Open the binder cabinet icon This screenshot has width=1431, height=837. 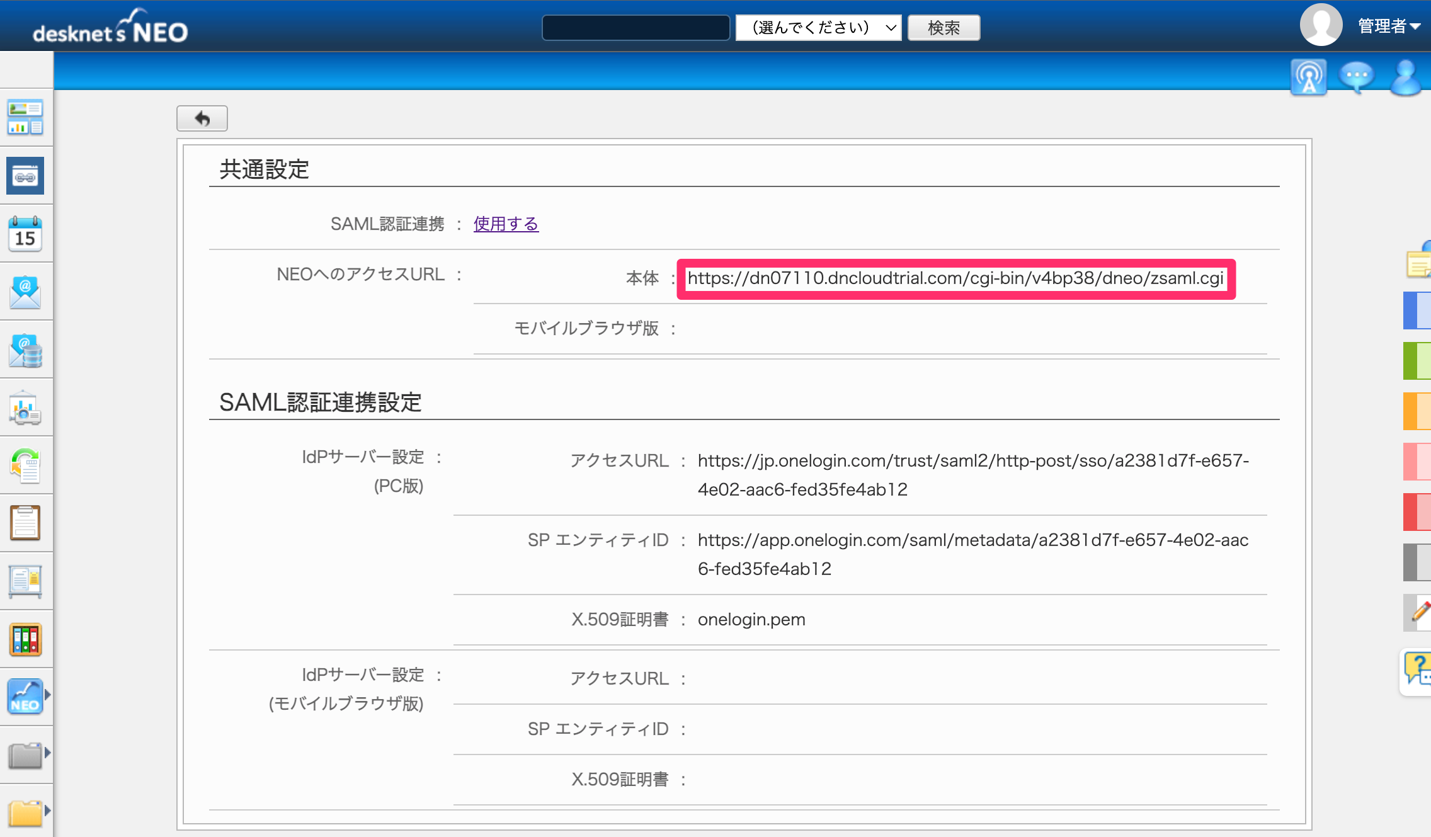pyautogui.click(x=25, y=639)
